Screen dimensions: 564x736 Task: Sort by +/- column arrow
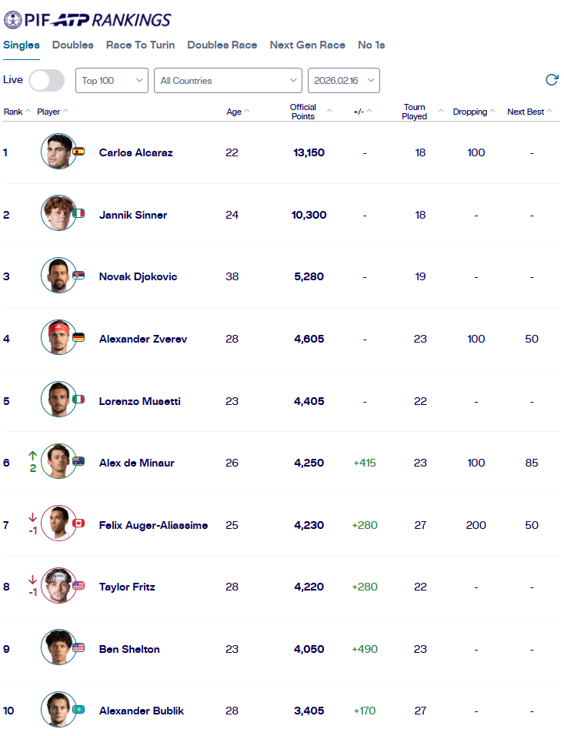coord(369,112)
